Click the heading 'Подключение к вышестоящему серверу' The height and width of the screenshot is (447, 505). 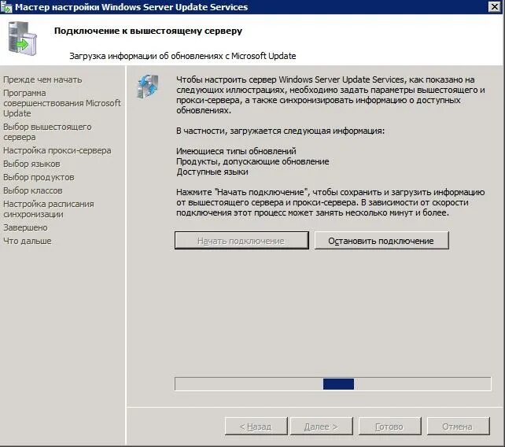(148, 31)
